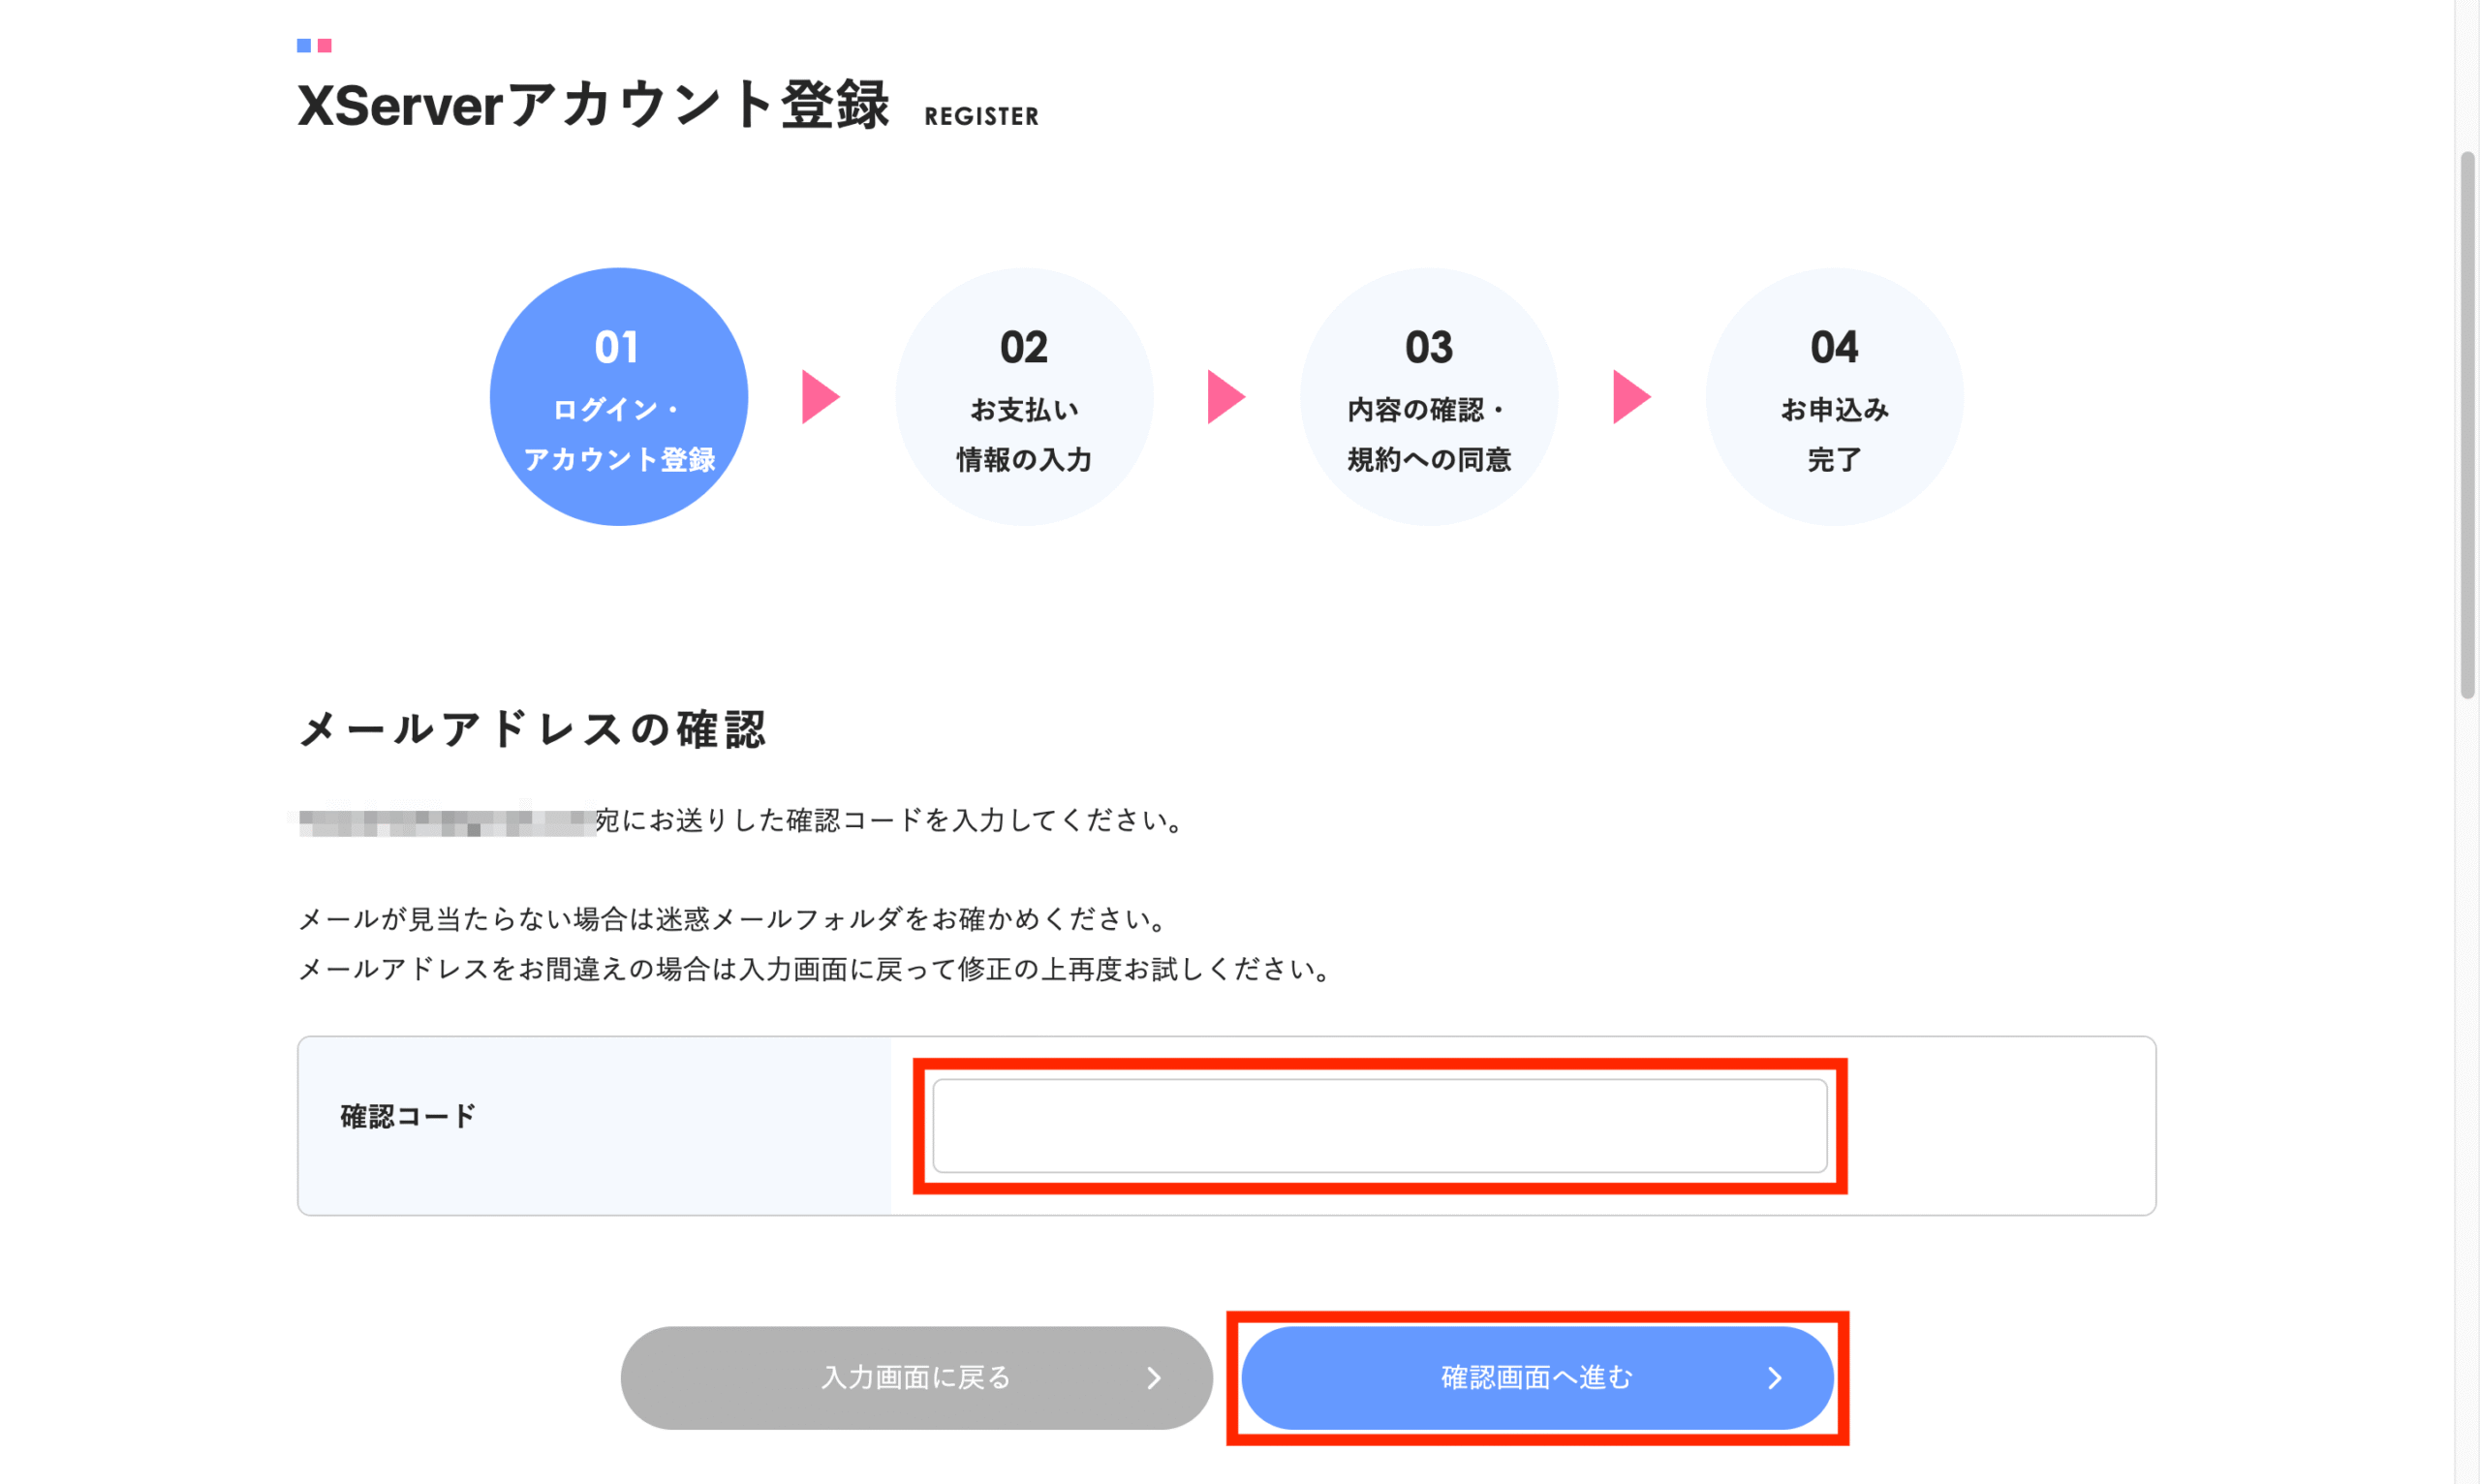Click pink arrow between steps 01 and 02
Image resolution: width=2480 pixels, height=1484 pixels.
pos(820,397)
